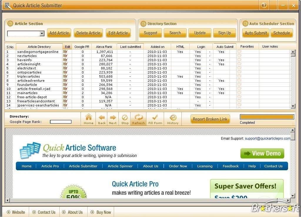
Task: Click edit icon for electrictext row
Action: 65,68
